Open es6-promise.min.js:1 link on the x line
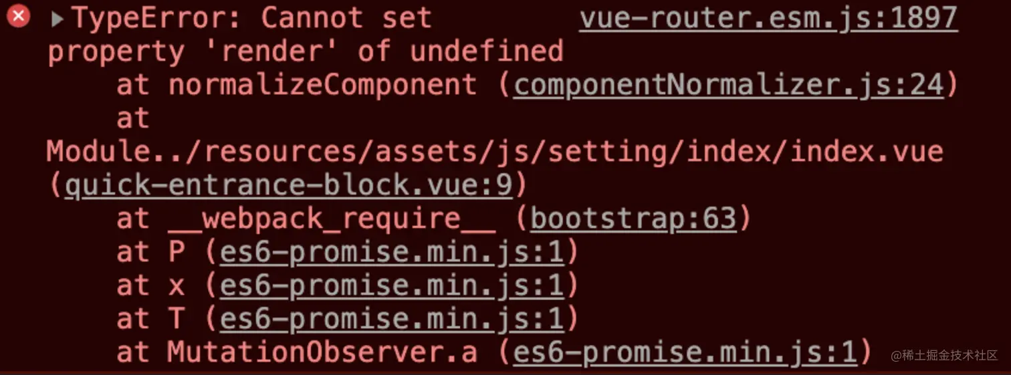This screenshot has width=1011, height=375. 392,285
